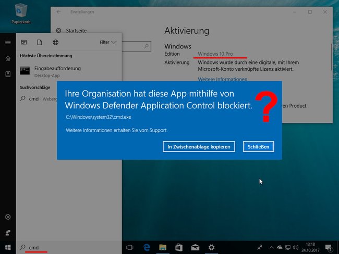Screen dimensions: 339x254
Task: Click the Windows Start button
Action: (8, 247)
